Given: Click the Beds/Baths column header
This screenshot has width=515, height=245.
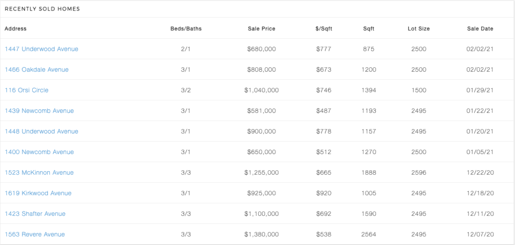Looking at the screenshot, I should coord(186,29).
